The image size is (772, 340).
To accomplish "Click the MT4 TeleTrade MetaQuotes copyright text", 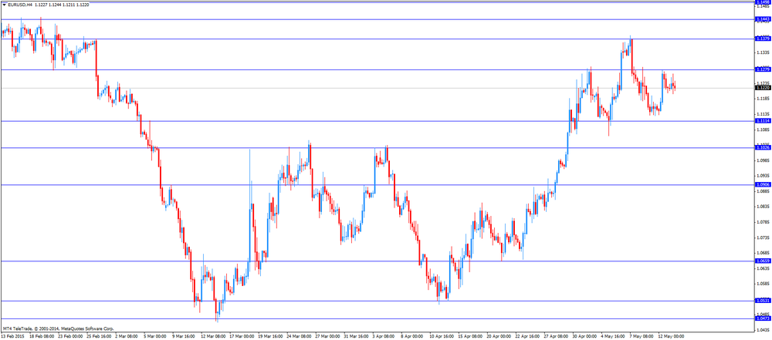I will 58,328.
